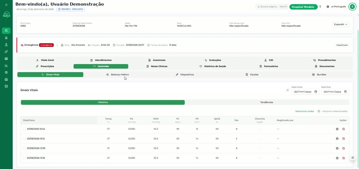This screenshot has width=359, height=169.
Task: Check the 20/08/2026 13:39 row checkbox
Action: pyautogui.click(x=24, y=148)
